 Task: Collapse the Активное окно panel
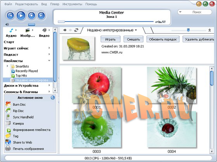[53, 98]
